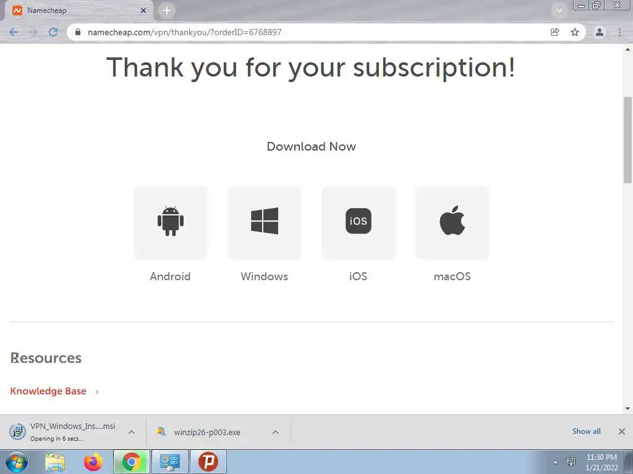Download the macOS VPN app
This screenshot has height=474, width=633.
pos(452,222)
